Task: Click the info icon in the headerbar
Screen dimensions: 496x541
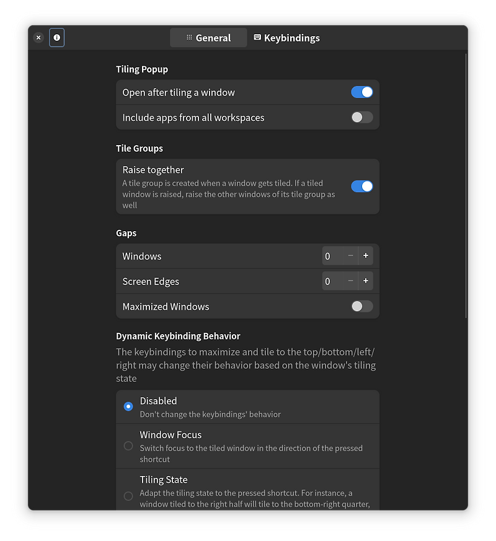Action: point(56,37)
